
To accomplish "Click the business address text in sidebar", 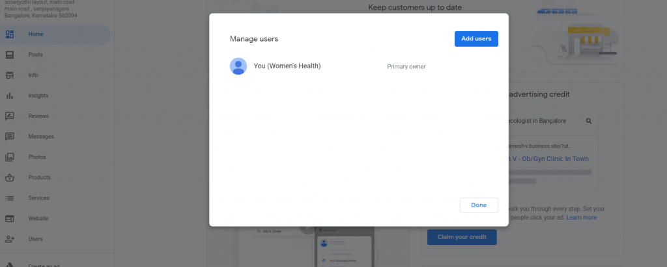I will pyautogui.click(x=41, y=9).
